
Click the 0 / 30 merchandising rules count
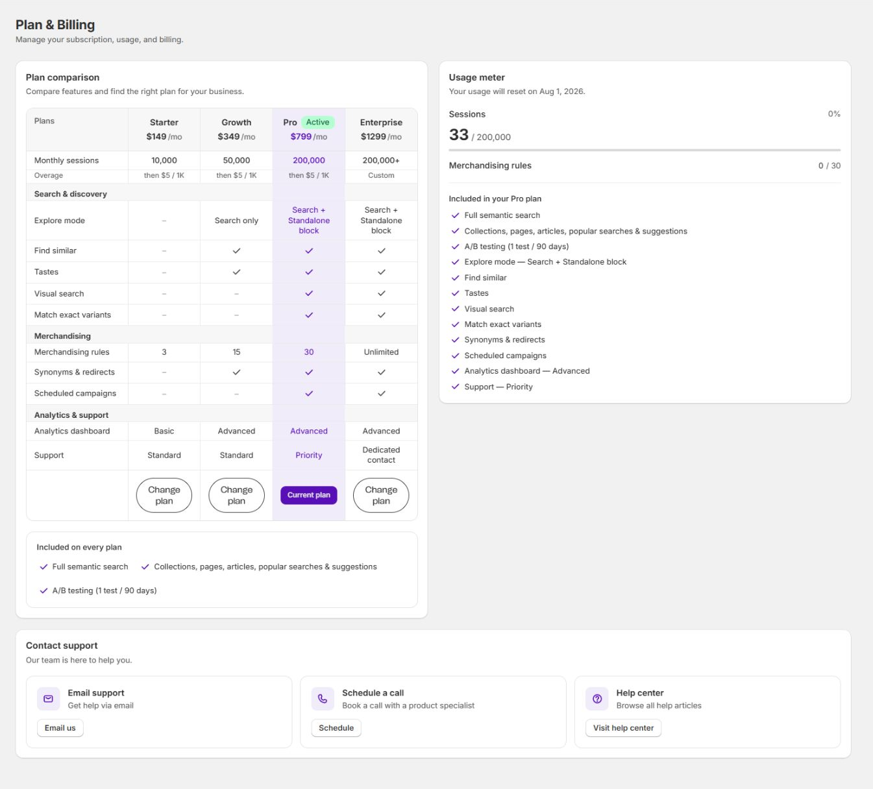point(830,165)
